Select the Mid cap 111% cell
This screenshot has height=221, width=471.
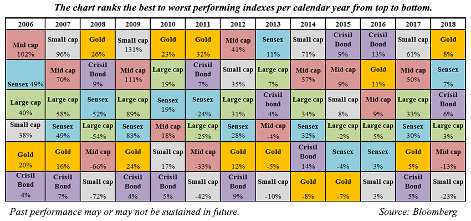pos(132,74)
